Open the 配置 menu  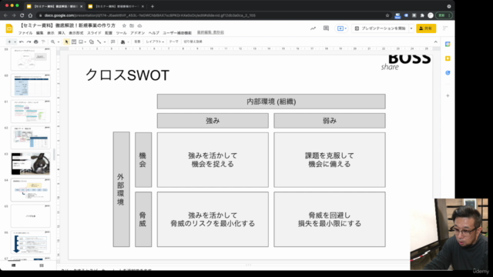coord(109,33)
